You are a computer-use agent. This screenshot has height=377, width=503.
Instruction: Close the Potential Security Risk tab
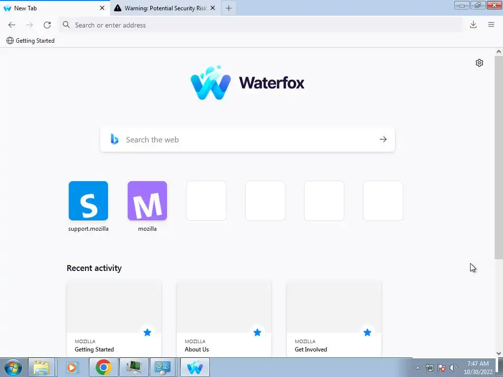click(213, 8)
